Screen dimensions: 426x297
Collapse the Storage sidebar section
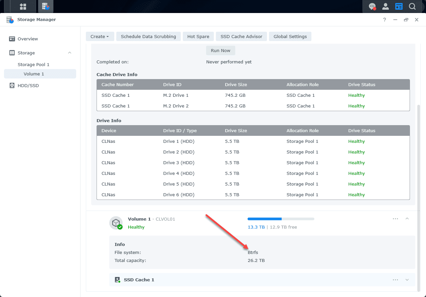pyautogui.click(x=69, y=53)
